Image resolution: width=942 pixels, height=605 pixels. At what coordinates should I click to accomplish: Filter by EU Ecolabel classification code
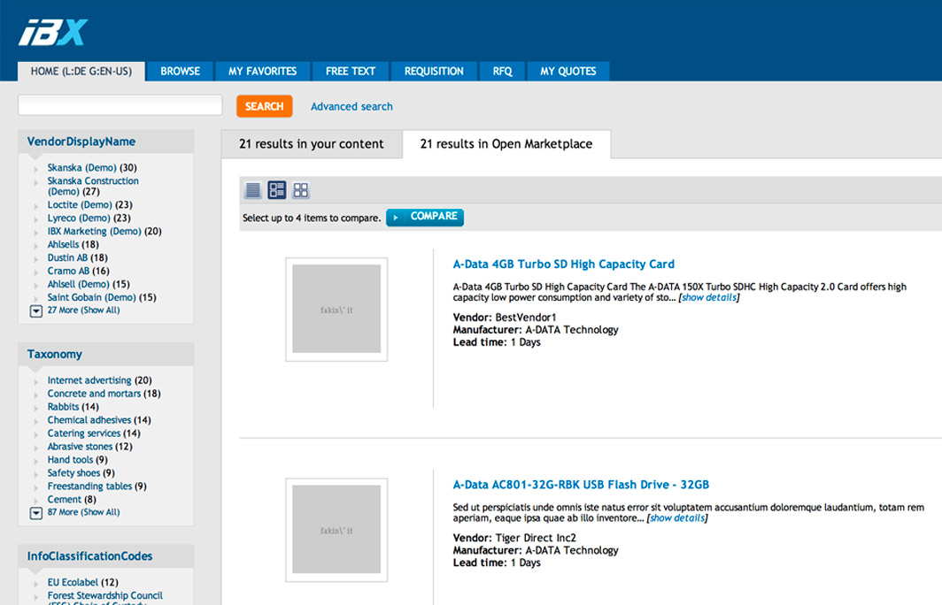point(73,582)
